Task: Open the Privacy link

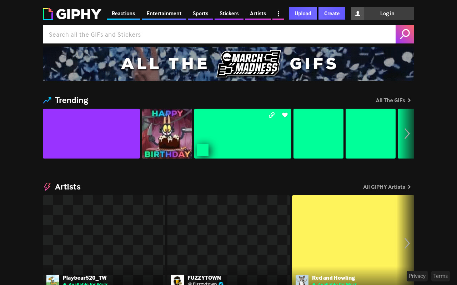Action: tap(417, 276)
